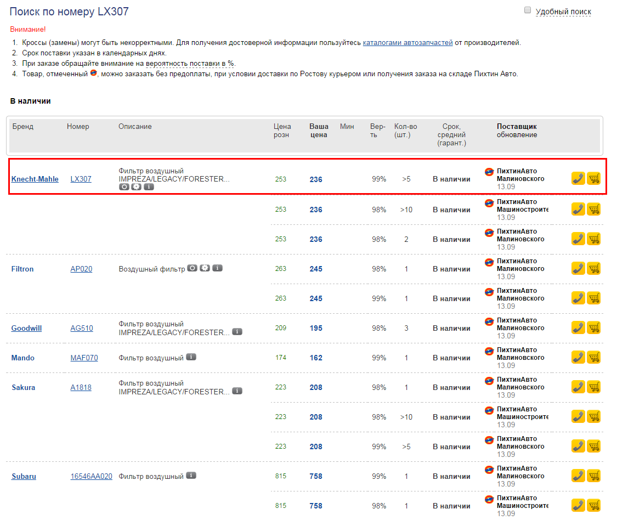
Task: Open the каталогами автозапчастей link
Action: pyautogui.click(x=407, y=42)
